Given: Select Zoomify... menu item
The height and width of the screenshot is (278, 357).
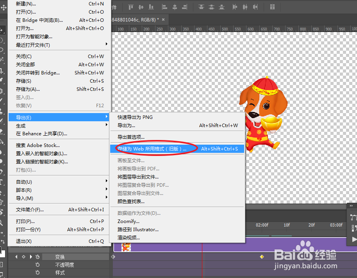Looking at the screenshot, I should (177, 221).
